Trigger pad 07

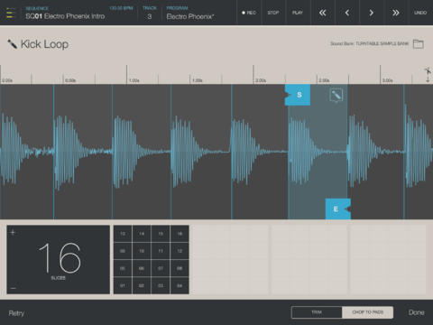click(161, 268)
